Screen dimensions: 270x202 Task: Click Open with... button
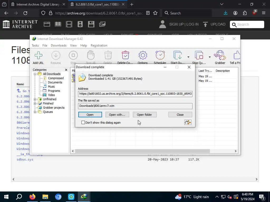117,115
